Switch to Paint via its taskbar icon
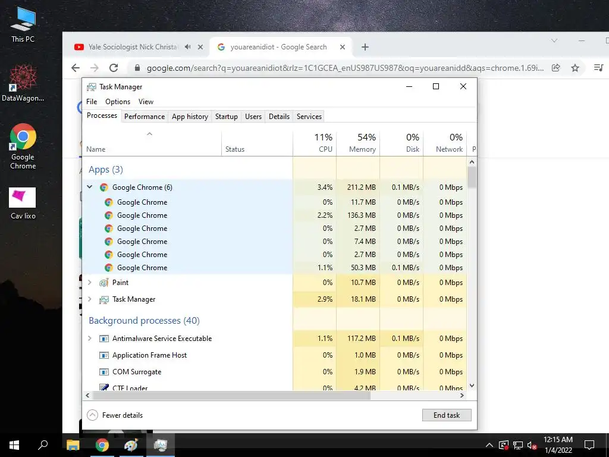609x457 pixels. click(x=131, y=445)
